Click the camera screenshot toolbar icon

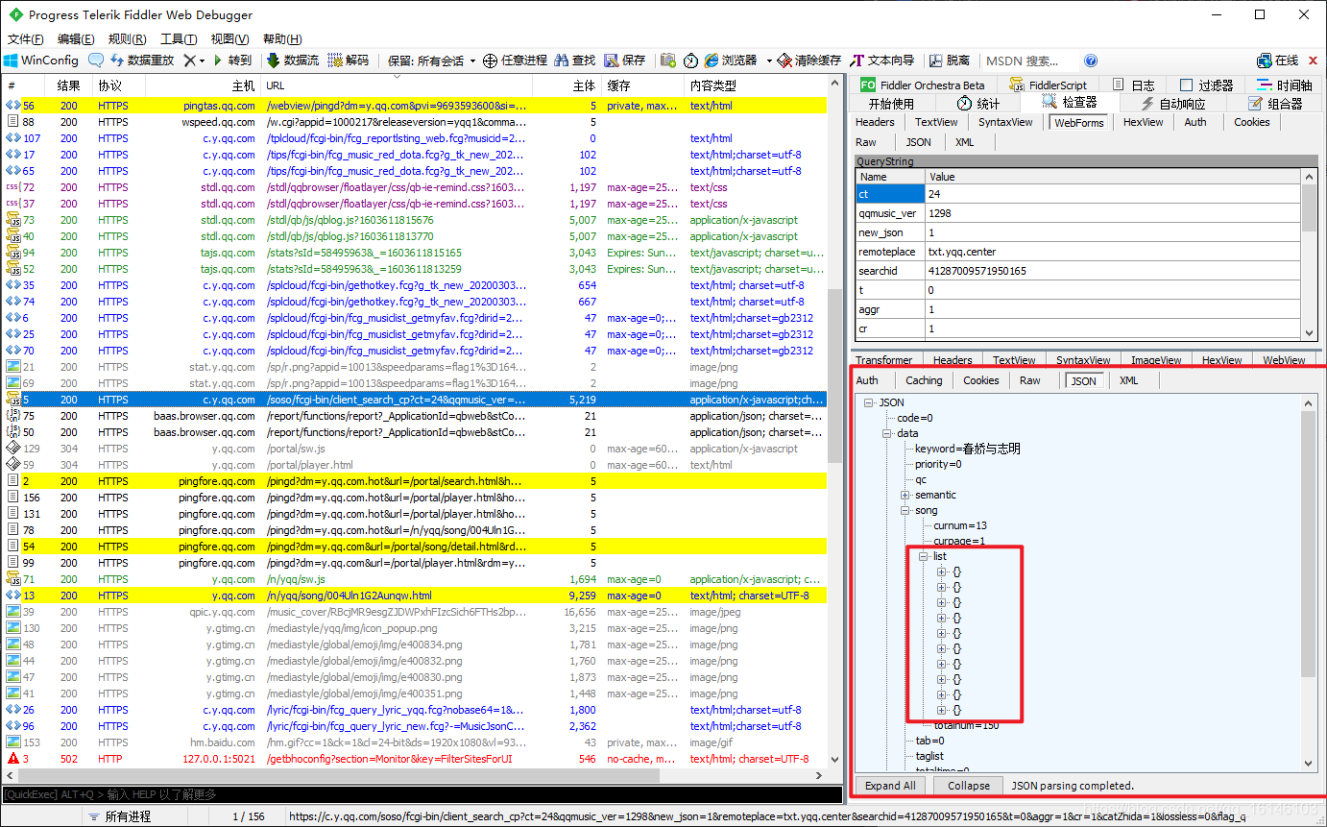668,61
